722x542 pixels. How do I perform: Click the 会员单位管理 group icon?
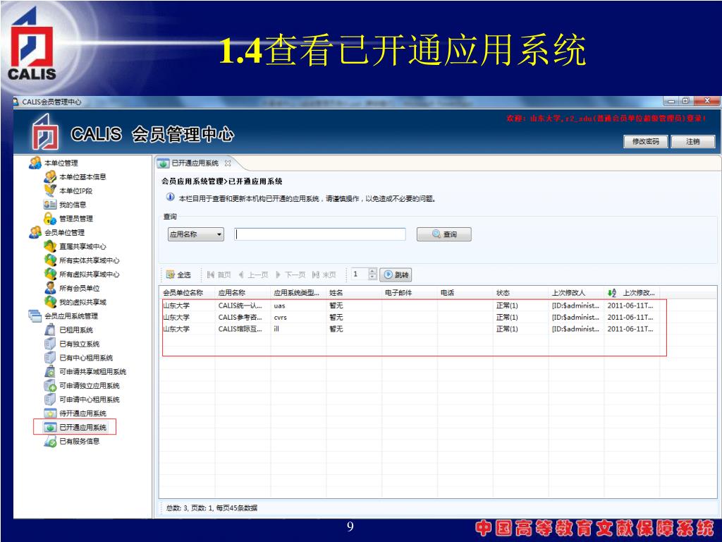pyautogui.click(x=35, y=232)
